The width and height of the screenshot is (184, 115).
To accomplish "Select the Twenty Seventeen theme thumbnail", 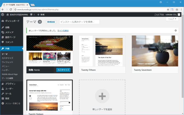I will pyautogui.click(x=155, y=51).
